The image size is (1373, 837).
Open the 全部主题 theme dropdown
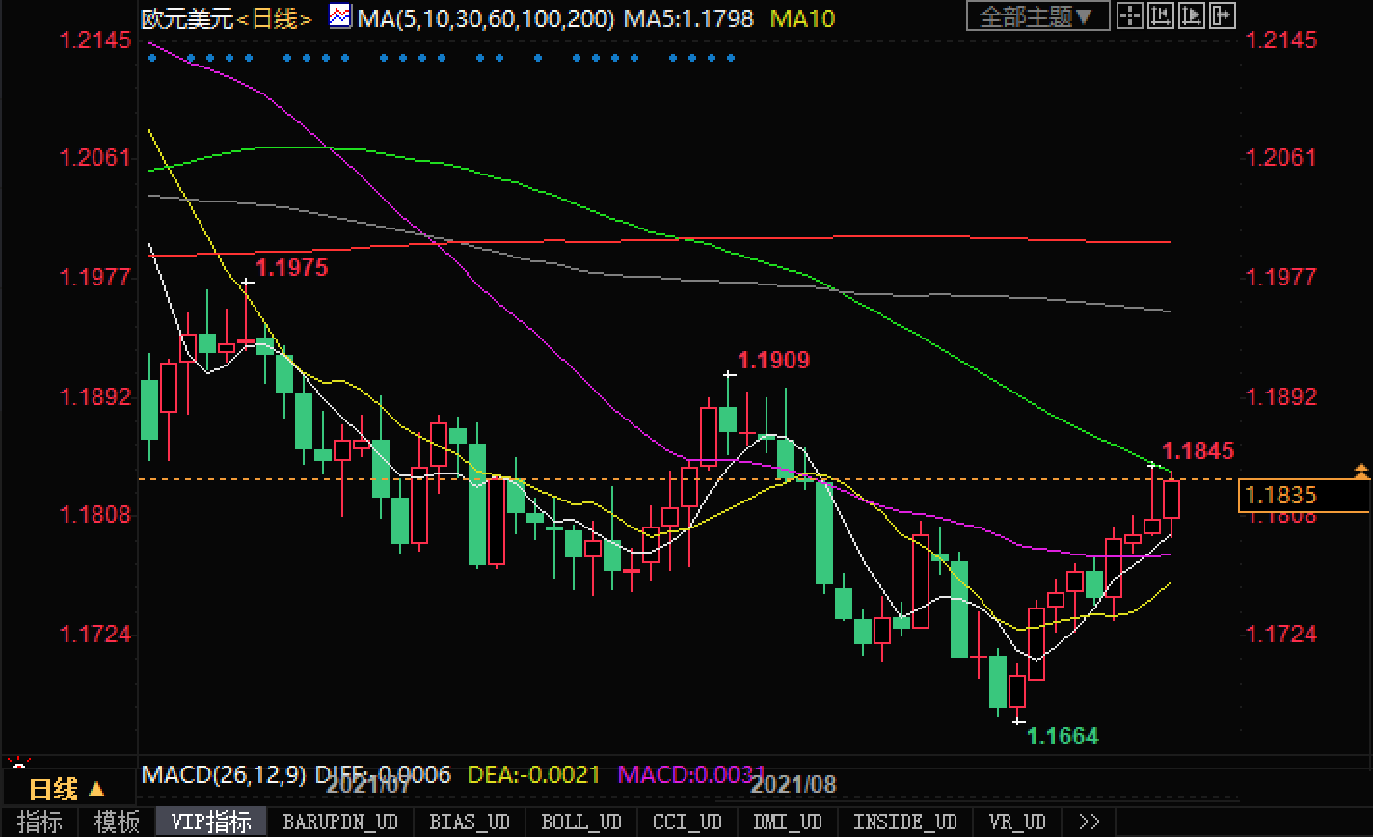click(1036, 16)
